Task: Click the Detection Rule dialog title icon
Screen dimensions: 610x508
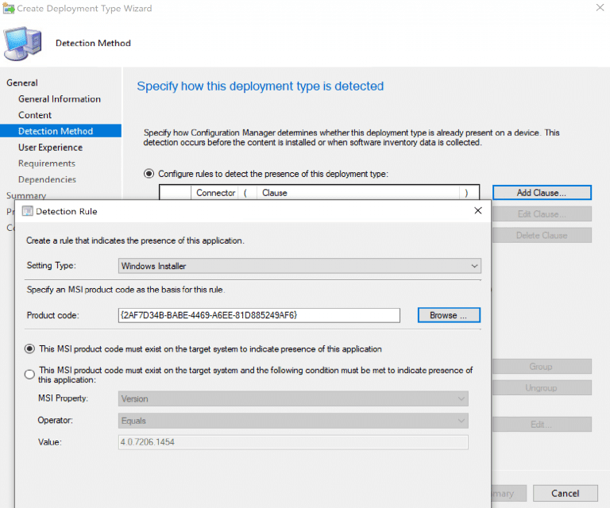Action: pos(28,211)
